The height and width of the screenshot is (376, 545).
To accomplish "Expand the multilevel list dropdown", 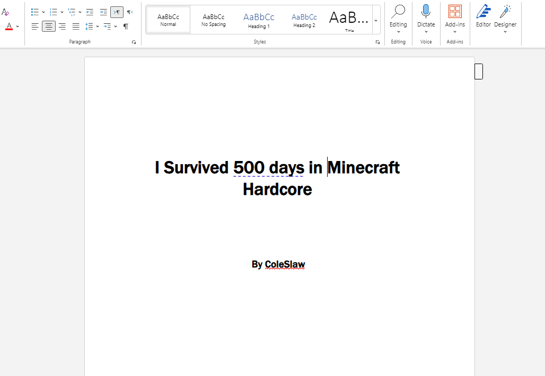I will 80,12.
